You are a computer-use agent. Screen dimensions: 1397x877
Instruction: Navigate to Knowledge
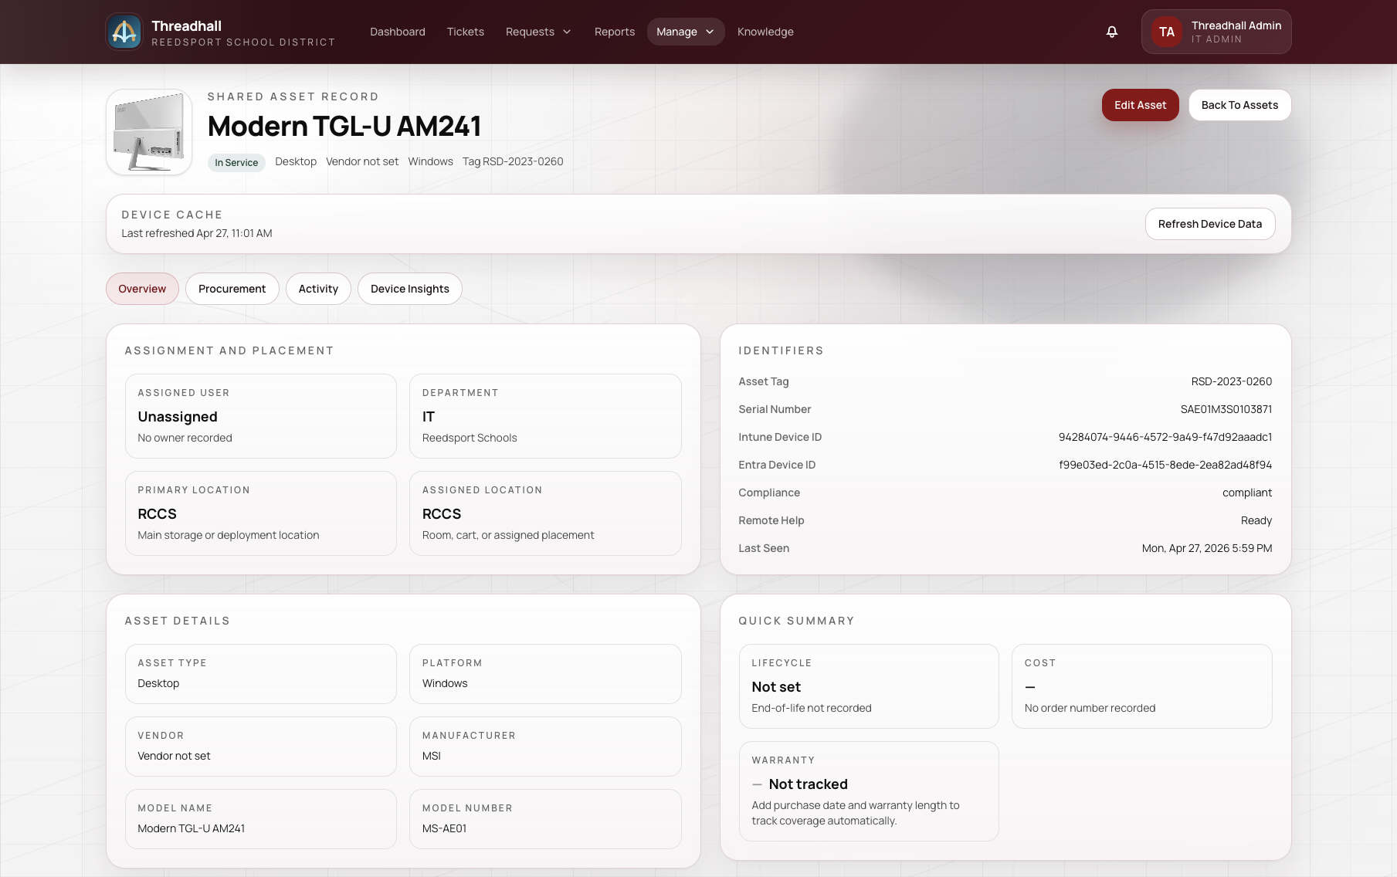click(x=765, y=32)
